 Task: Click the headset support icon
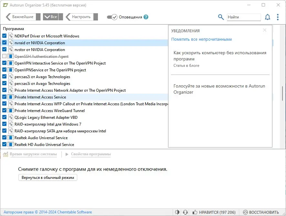tap(185, 212)
